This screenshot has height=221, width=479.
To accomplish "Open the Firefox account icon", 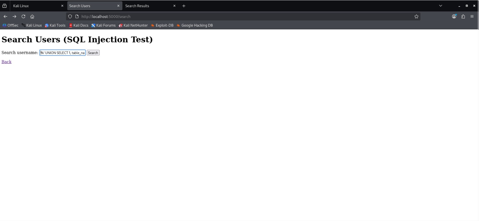I will pos(454,16).
